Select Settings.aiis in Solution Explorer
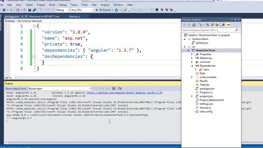Image resolution: width=263 pixels, height=148 pixels. pos(206,104)
